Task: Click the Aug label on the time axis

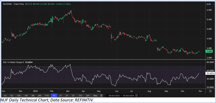Action: [149, 91]
